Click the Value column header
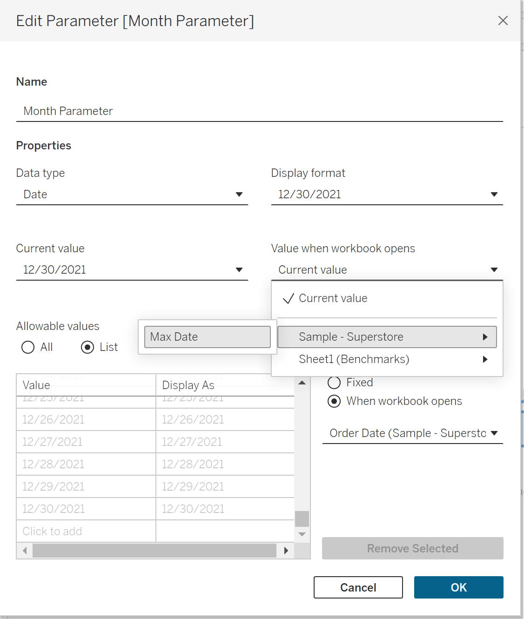Viewport: 524px width, 619px height. (x=86, y=385)
